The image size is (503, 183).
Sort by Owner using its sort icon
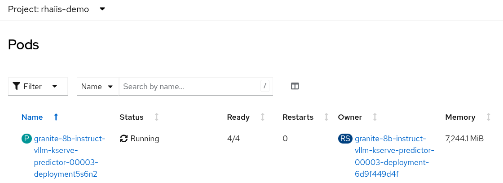375,117
